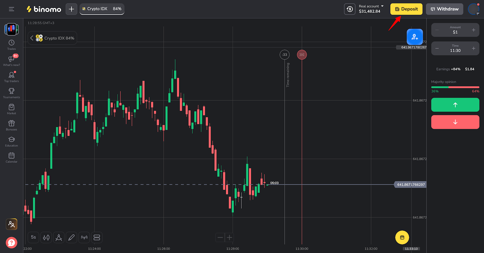
Task: Select the drawing pencil tool
Action: (x=71, y=238)
